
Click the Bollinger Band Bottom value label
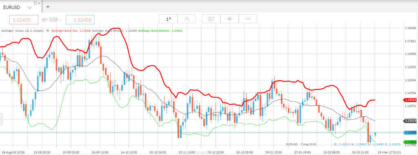click(161, 31)
